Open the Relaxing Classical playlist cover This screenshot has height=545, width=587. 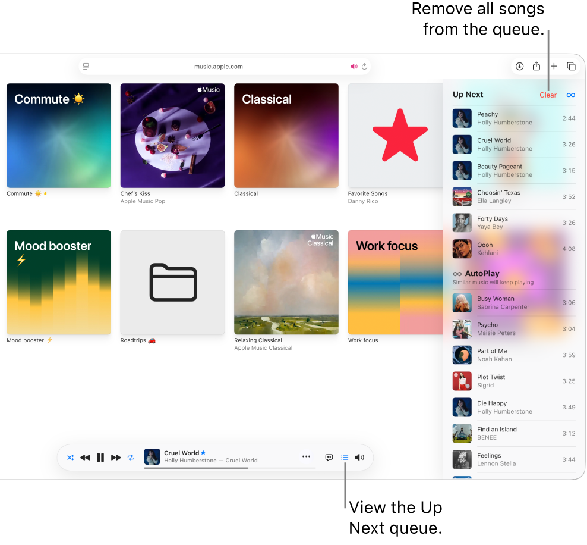[286, 282]
